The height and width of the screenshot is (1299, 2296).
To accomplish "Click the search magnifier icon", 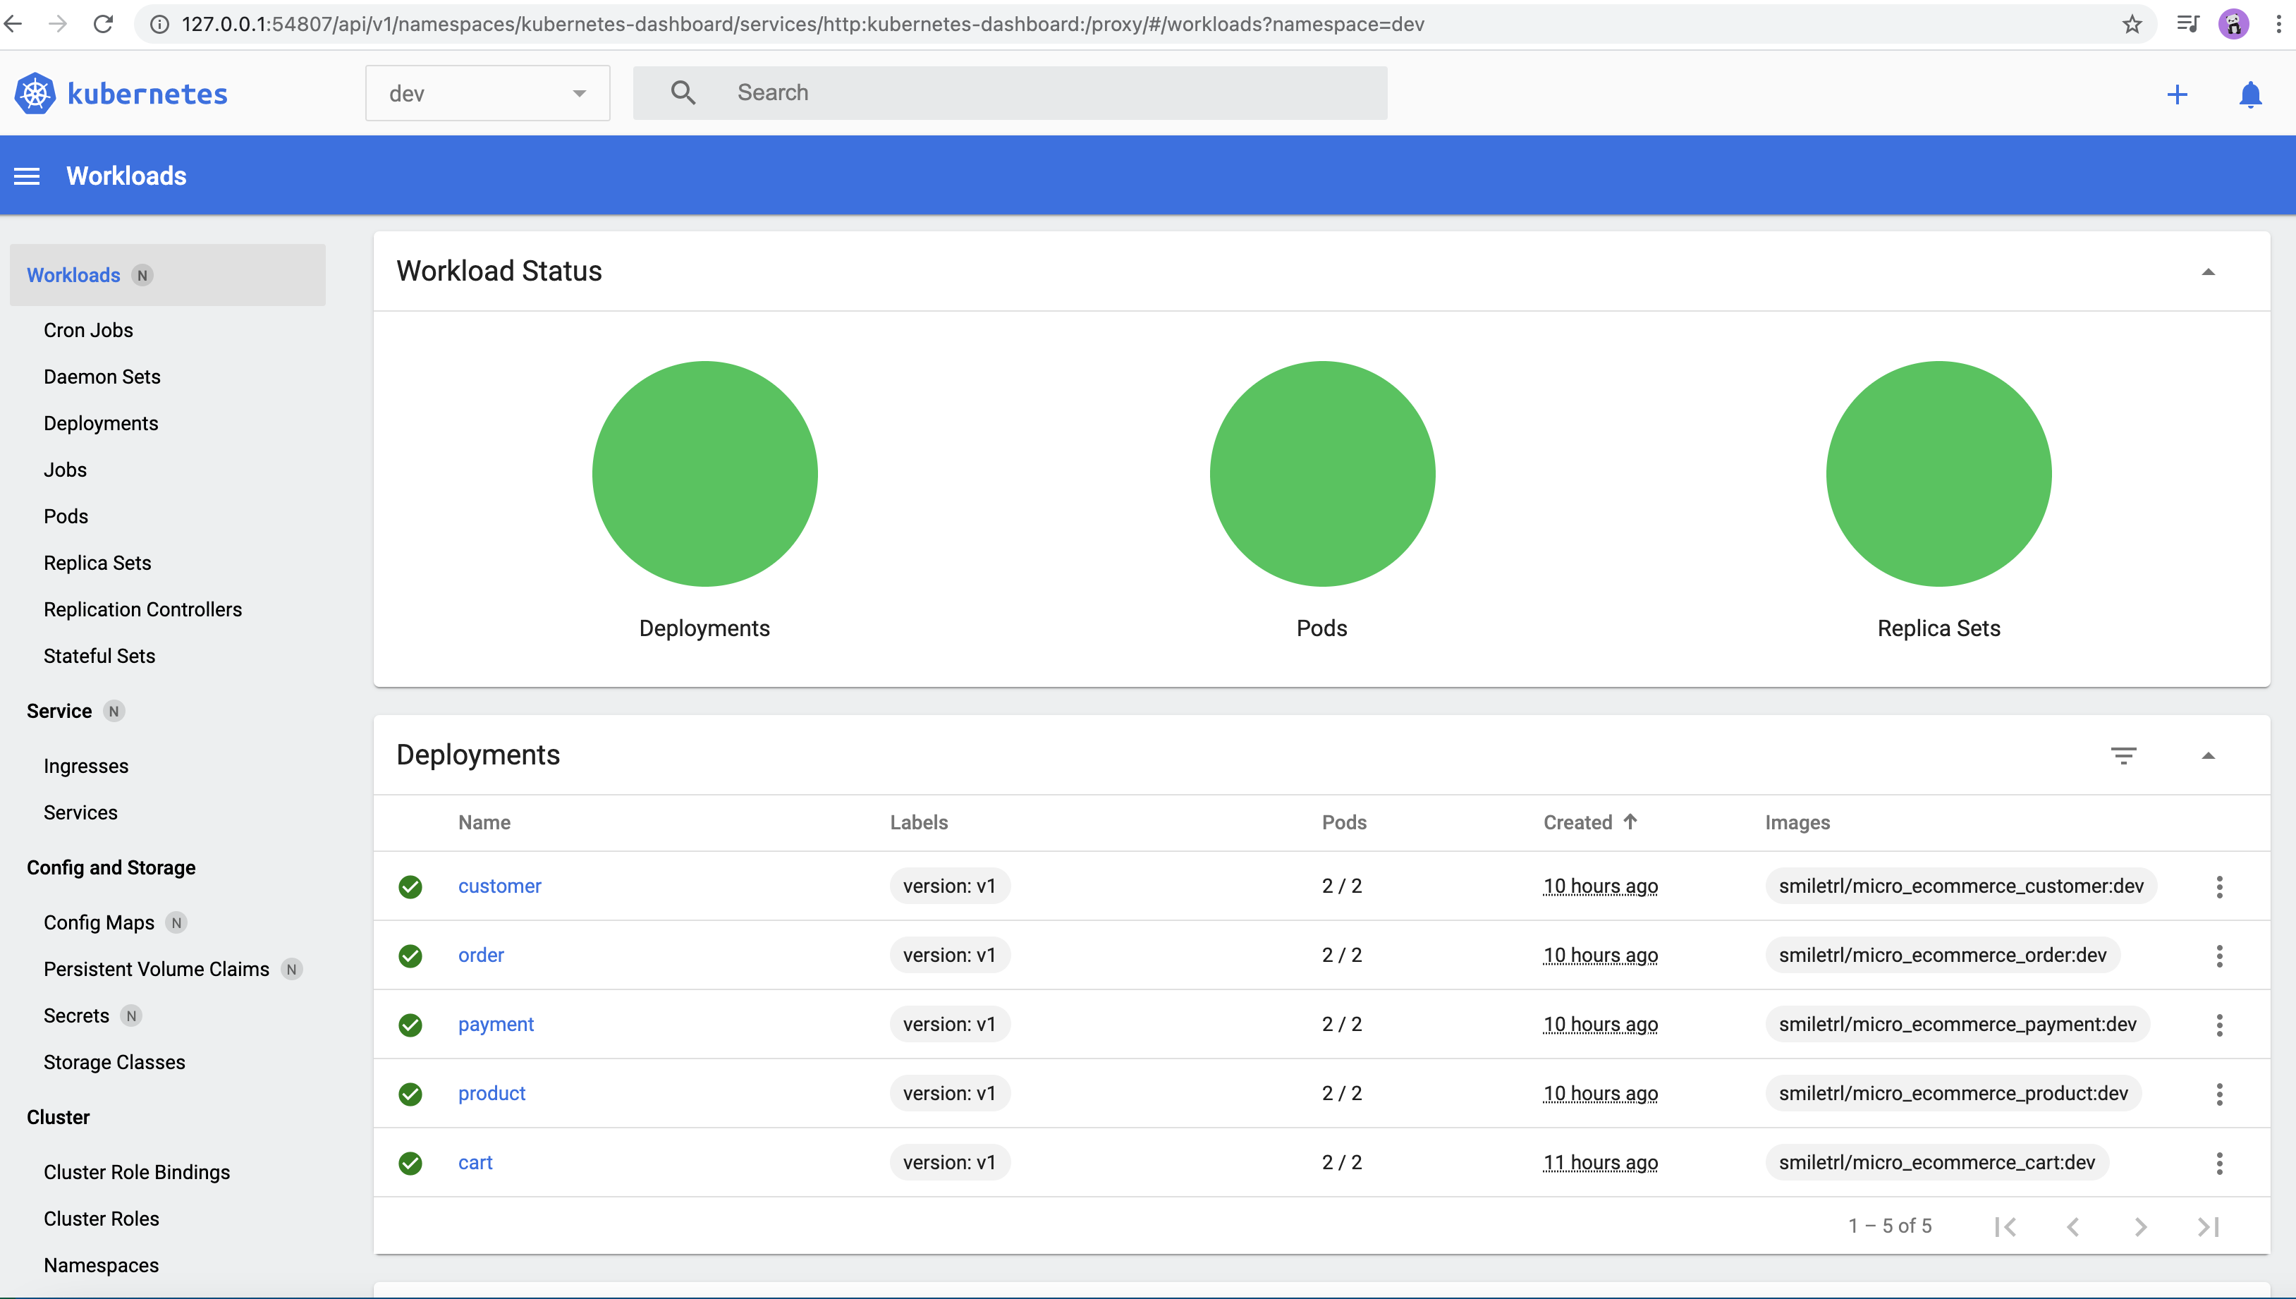I will pos(683,93).
